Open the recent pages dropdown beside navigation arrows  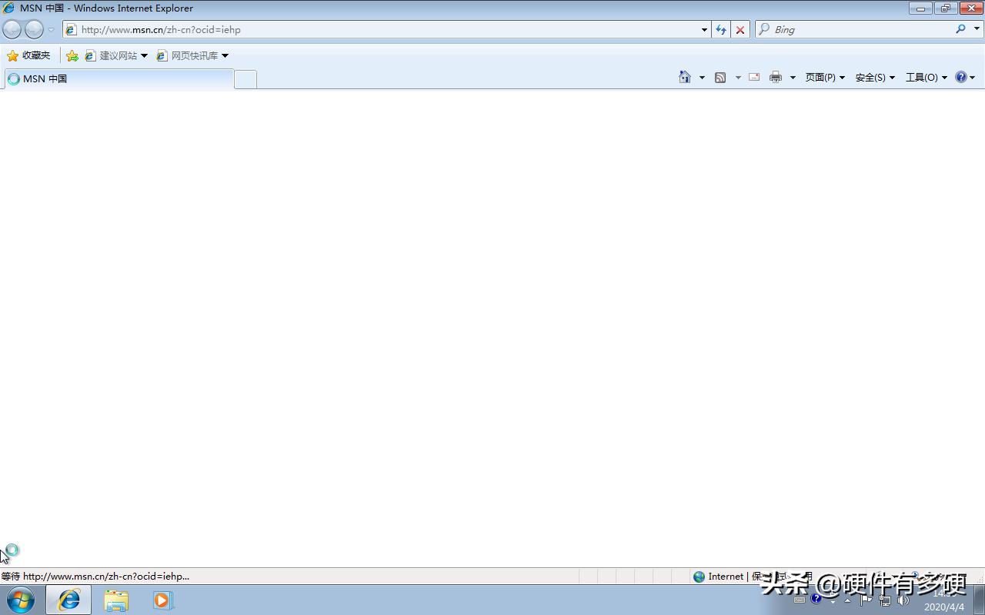pos(52,30)
